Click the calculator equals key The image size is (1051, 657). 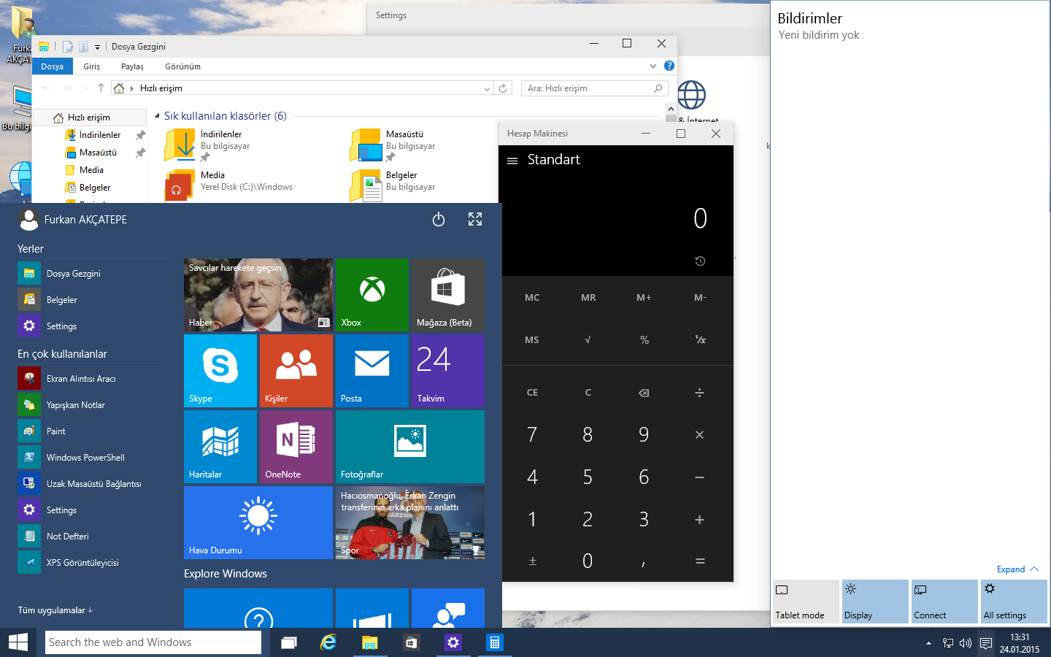pyautogui.click(x=700, y=561)
